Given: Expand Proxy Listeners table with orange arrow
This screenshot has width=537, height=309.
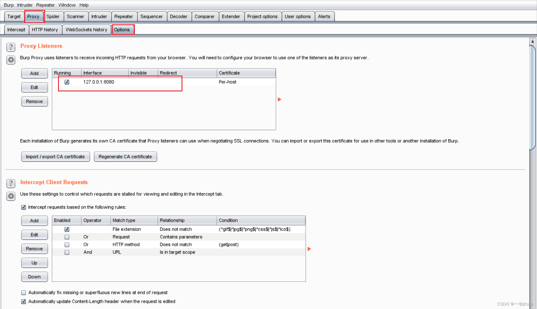Looking at the screenshot, I should pyautogui.click(x=280, y=99).
